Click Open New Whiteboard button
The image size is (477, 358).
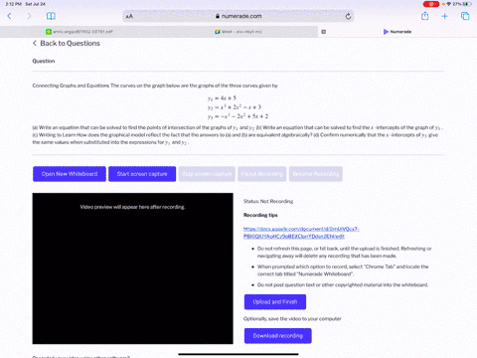tap(70, 174)
